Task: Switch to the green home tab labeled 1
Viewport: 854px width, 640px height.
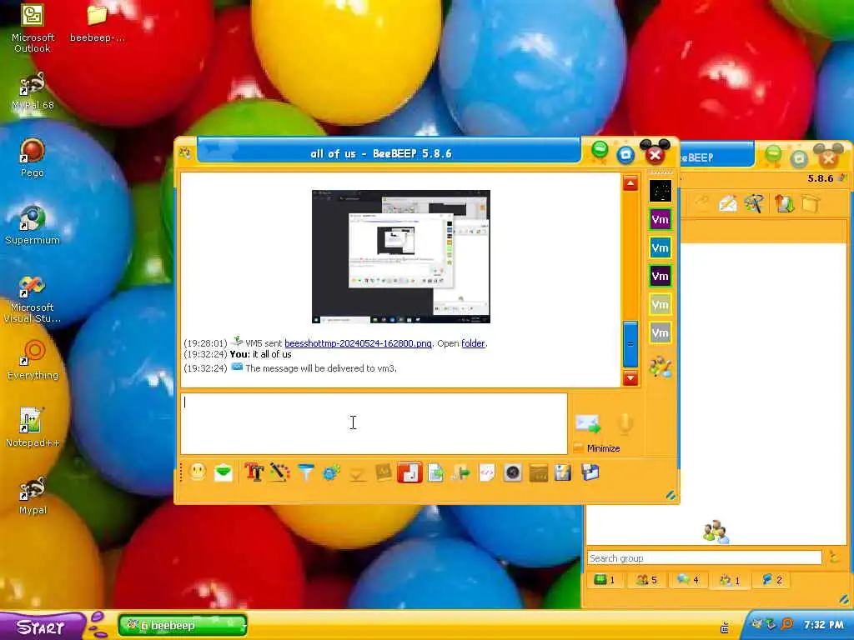Action: click(604, 580)
